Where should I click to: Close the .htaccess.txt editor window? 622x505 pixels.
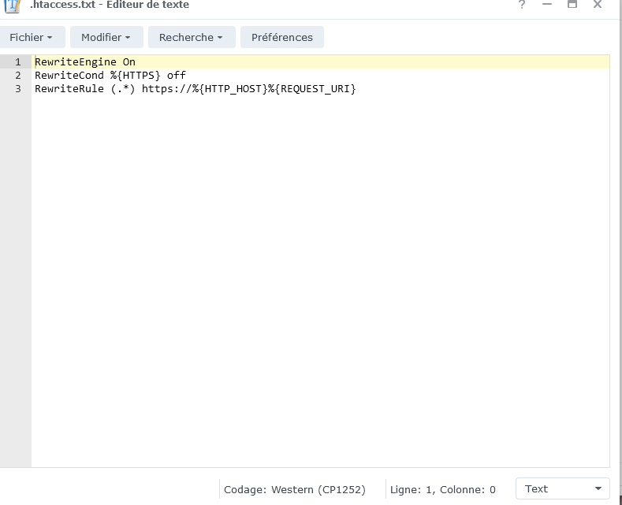(x=598, y=5)
